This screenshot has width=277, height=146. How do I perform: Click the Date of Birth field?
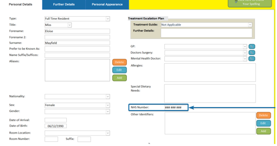pos(55,126)
